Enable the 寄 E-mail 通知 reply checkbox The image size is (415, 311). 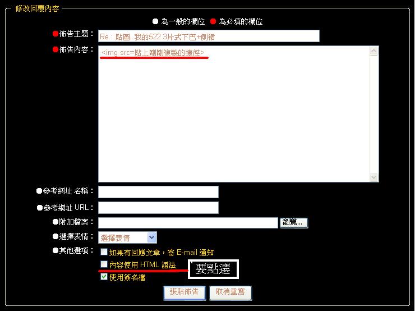click(104, 253)
